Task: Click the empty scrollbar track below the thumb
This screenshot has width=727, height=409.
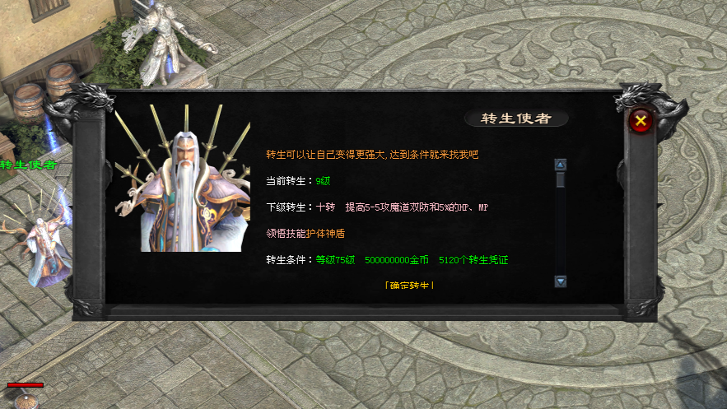Action: [x=561, y=231]
